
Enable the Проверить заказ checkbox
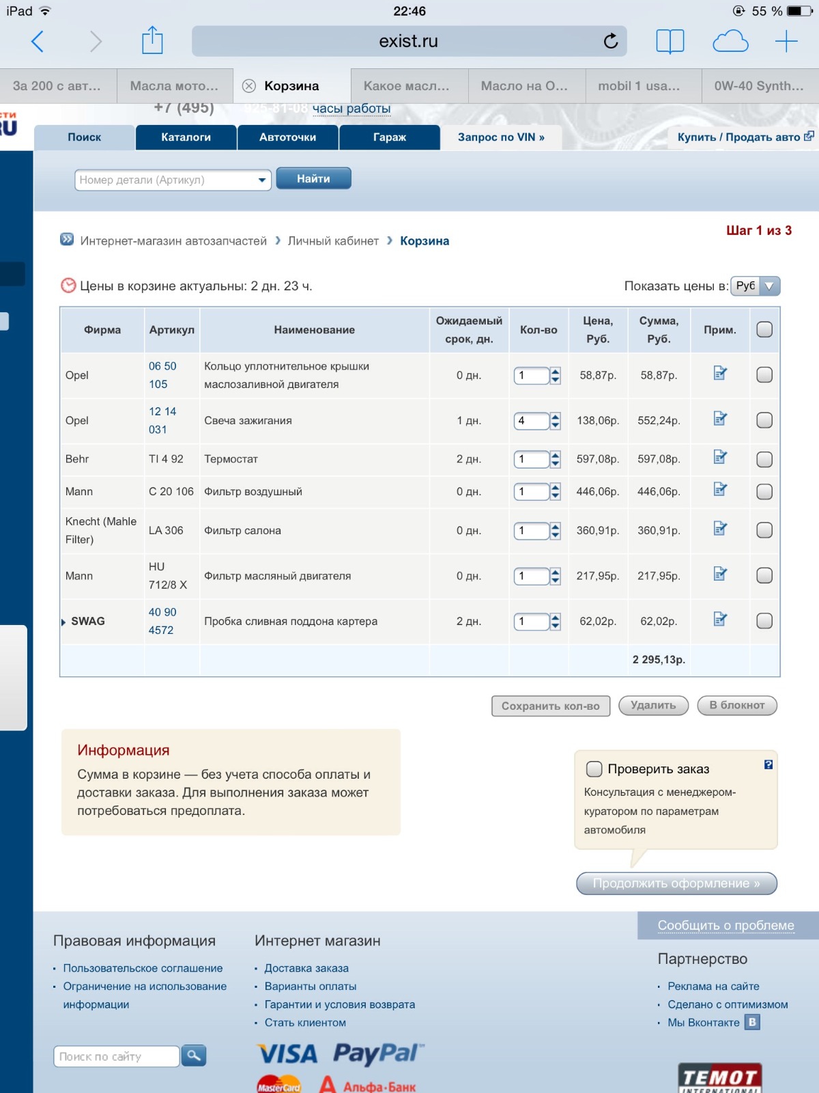pyautogui.click(x=594, y=769)
